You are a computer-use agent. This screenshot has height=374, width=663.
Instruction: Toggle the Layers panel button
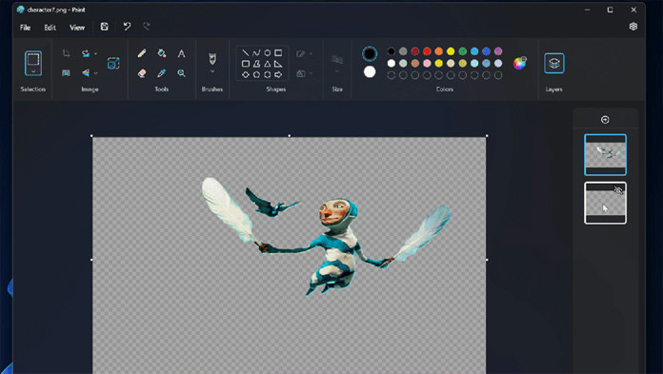click(553, 64)
